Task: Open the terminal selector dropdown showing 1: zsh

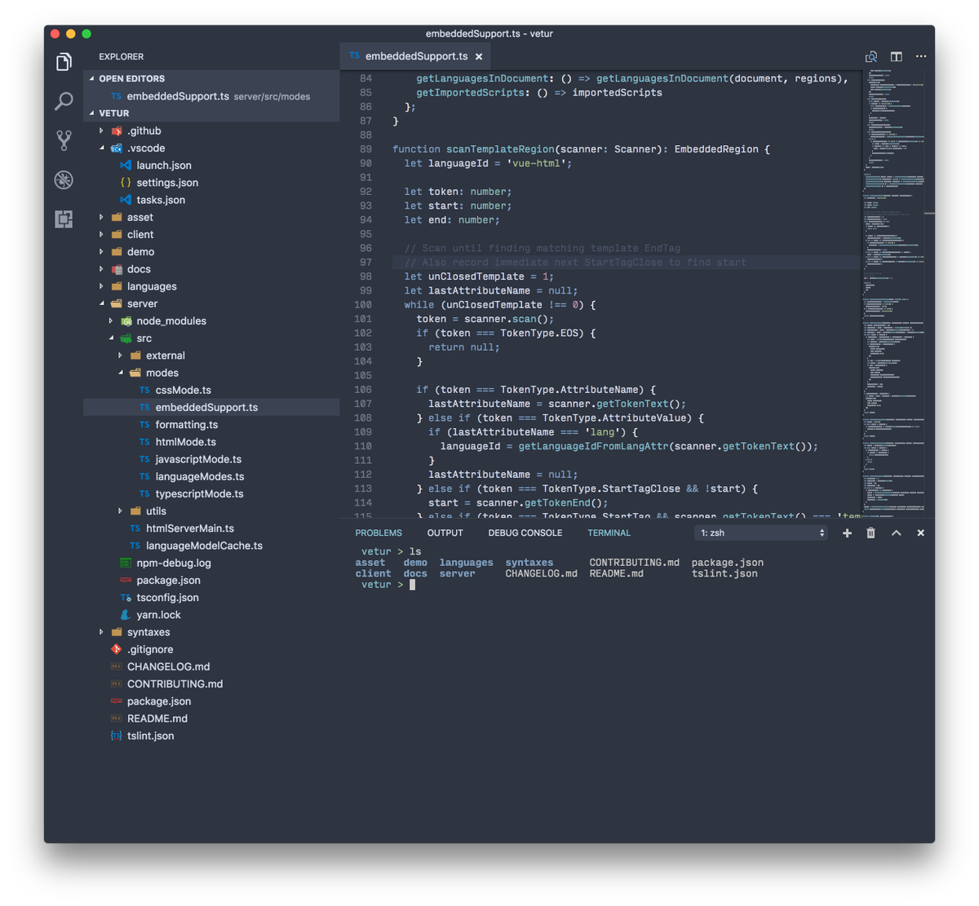Action: [x=760, y=533]
